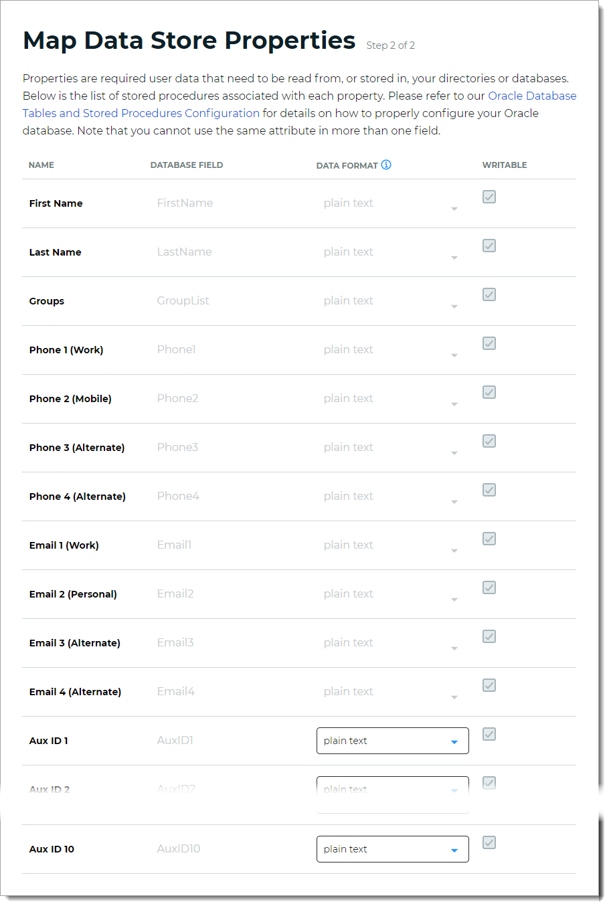
Task: Uncheck Writable for Email 1 (Work)
Action: point(489,539)
